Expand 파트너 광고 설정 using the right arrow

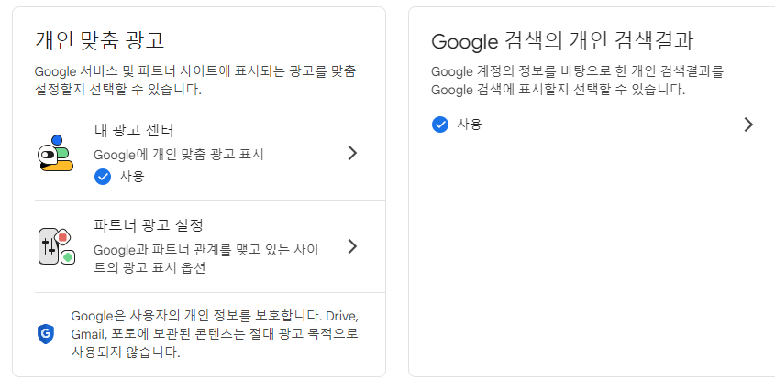pos(352,246)
